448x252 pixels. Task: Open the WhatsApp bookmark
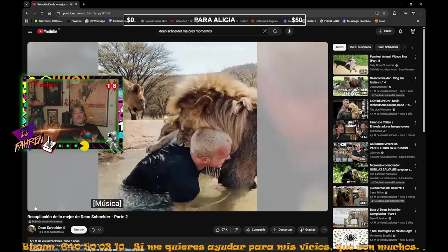(95, 21)
